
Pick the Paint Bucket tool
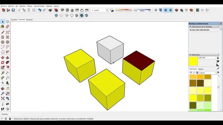coord(3,26)
